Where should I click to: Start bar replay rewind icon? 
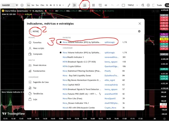[x=106, y=5]
